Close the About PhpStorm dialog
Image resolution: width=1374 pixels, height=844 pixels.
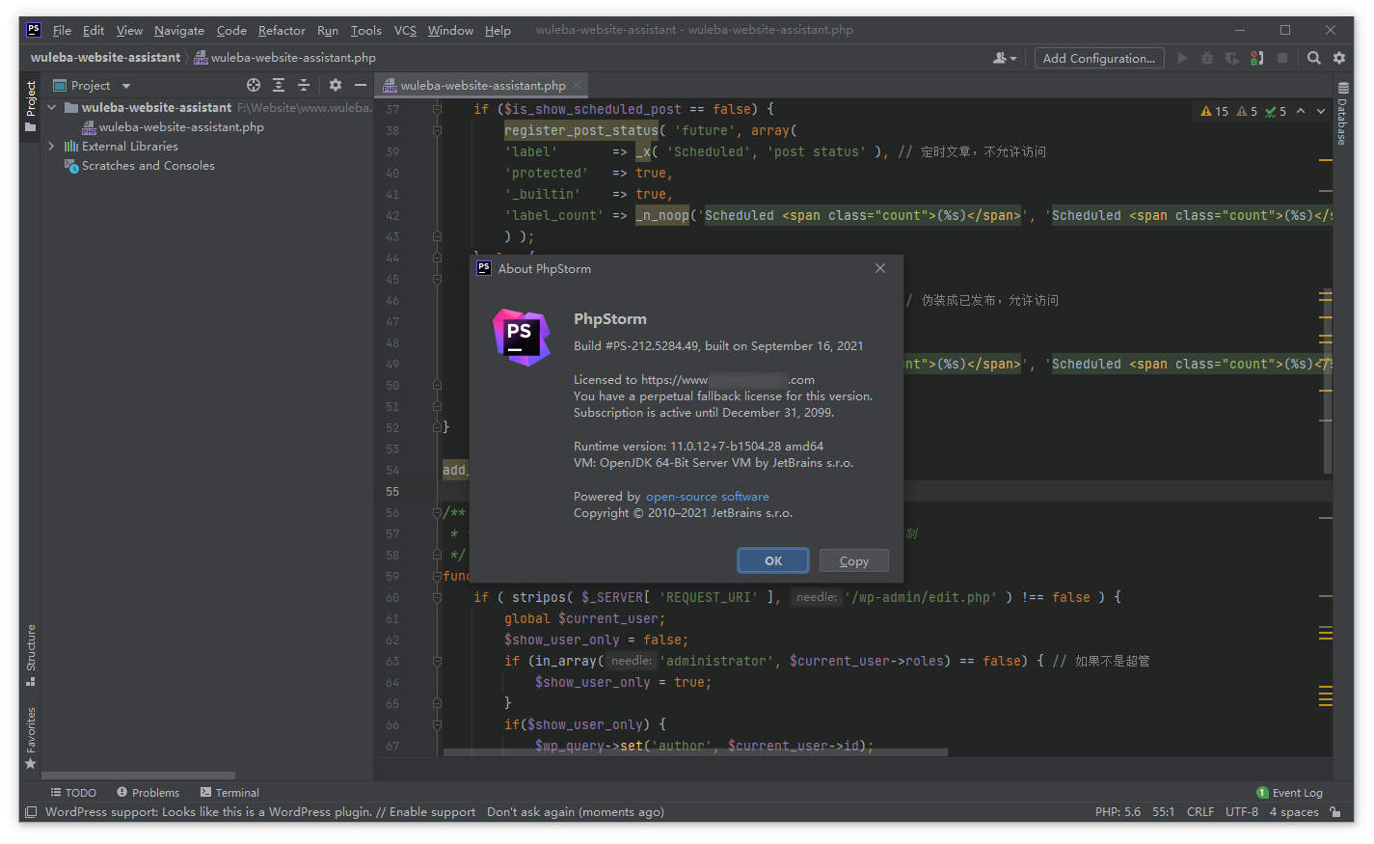tap(880, 268)
